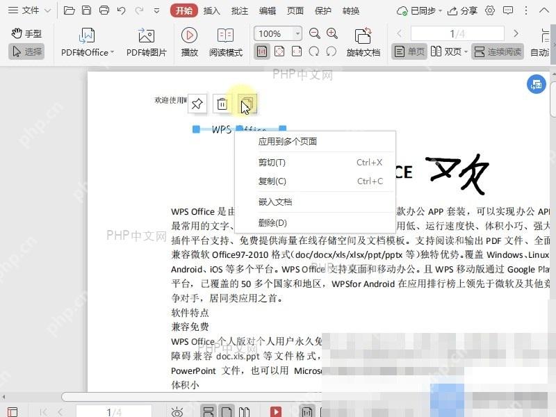The width and height of the screenshot is (556, 417).
Task: Click the horizontal scrollbar
Action: 192,396
